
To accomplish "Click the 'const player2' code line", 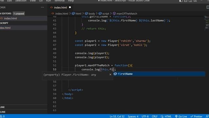I will pyautogui.click(x=111, y=45).
